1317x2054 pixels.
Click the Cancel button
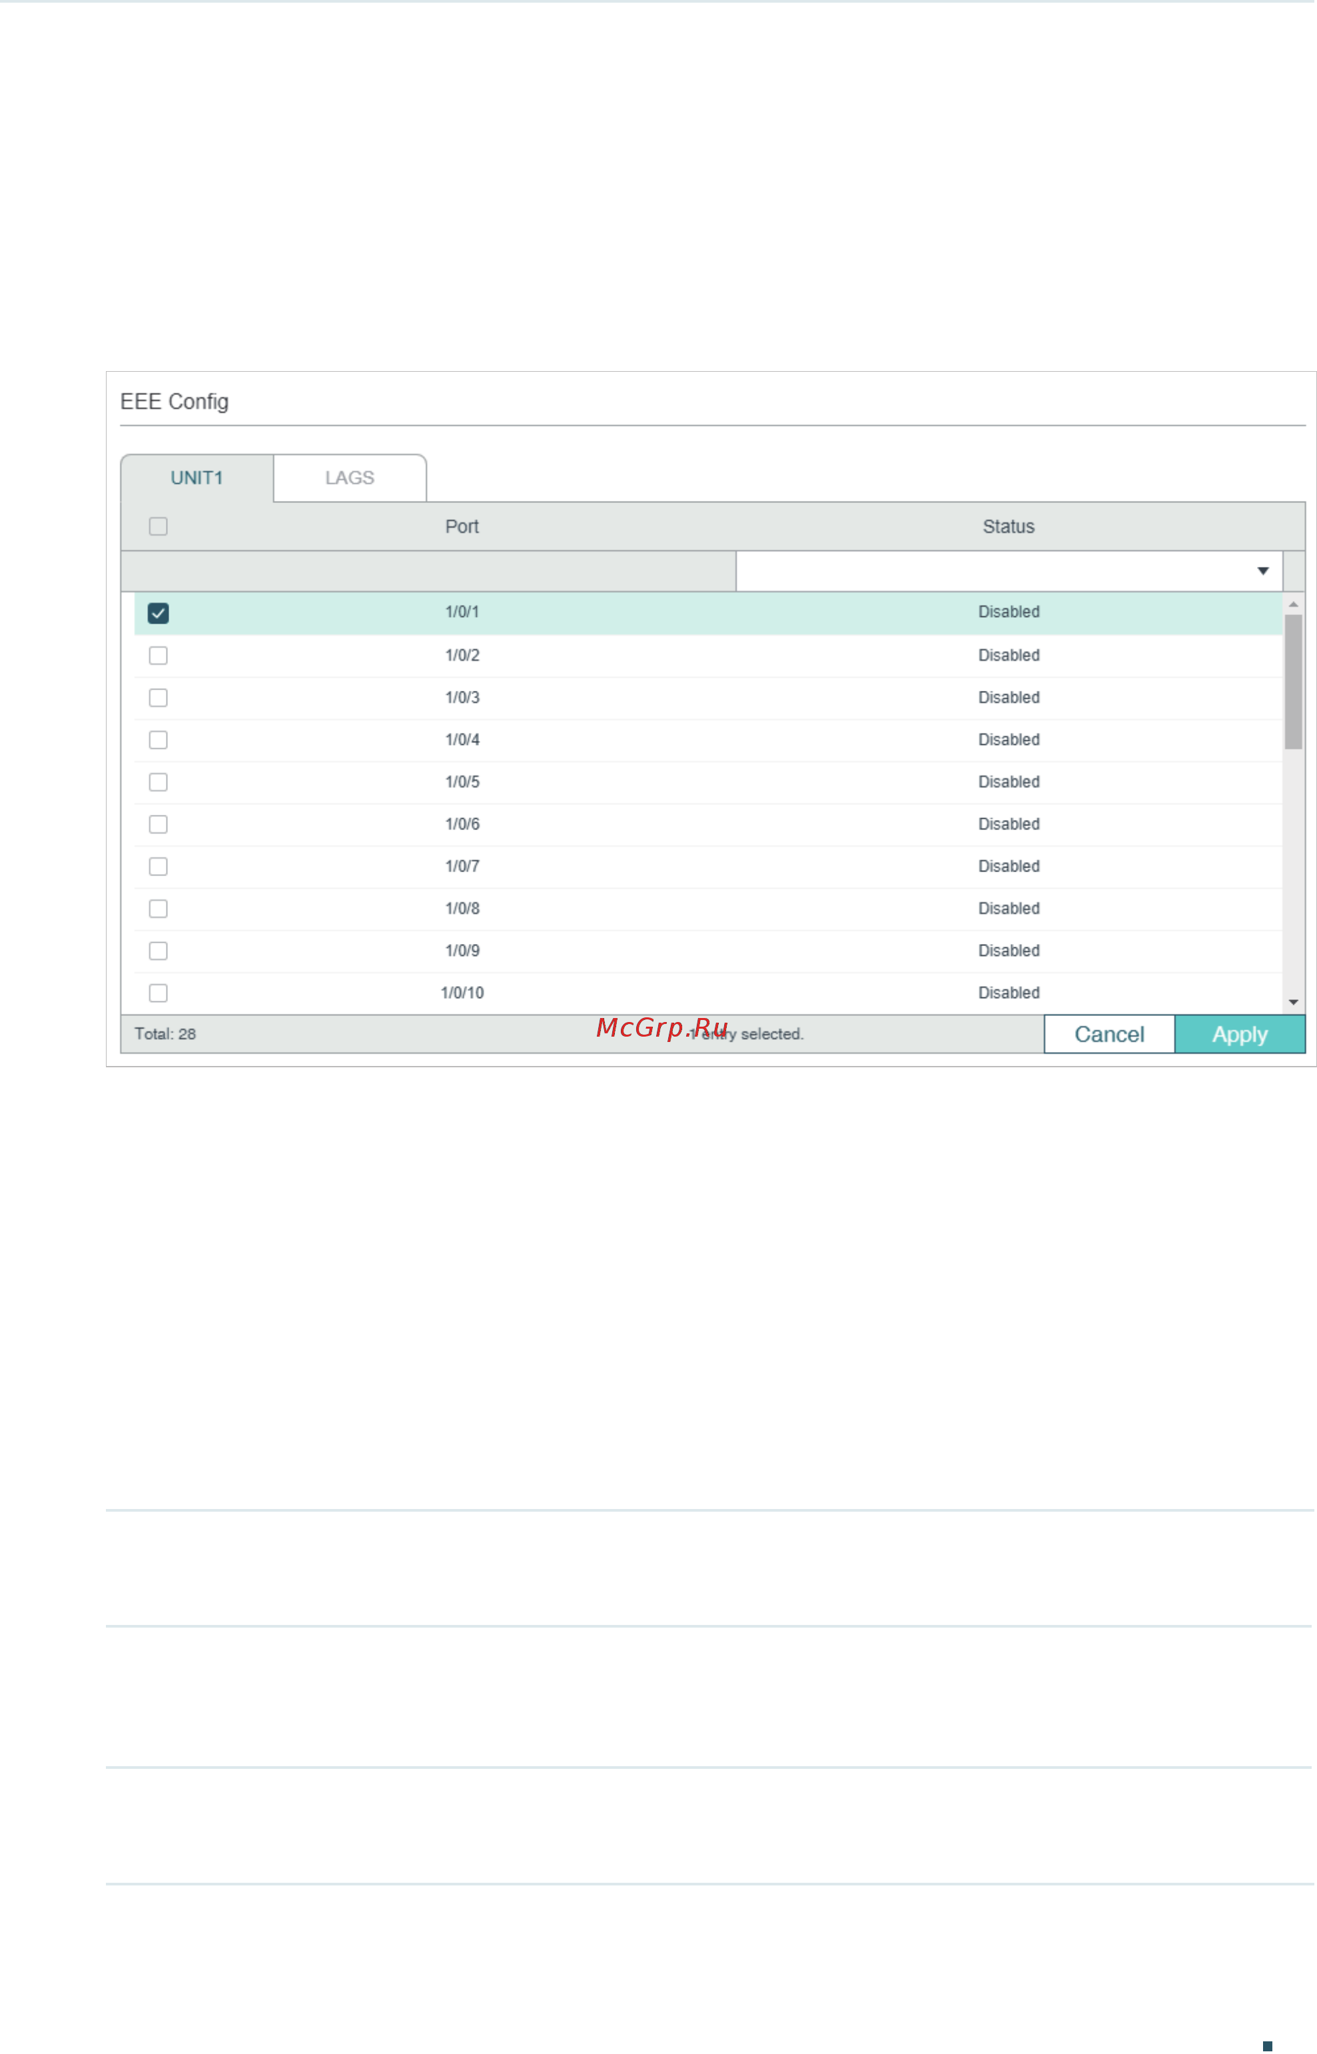[x=1109, y=1035]
